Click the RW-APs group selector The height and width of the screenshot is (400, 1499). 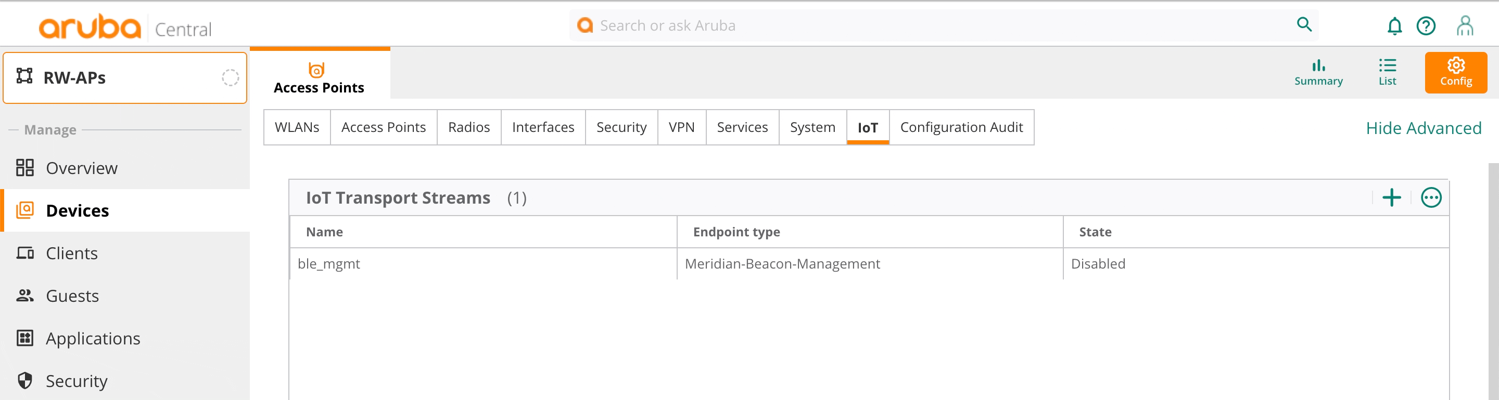pyautogui.click(x=125, y=78)
